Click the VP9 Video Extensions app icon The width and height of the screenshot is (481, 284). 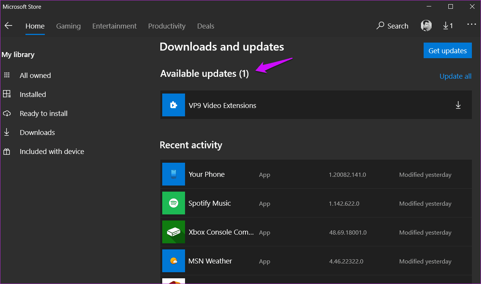[x=174, y=105]
